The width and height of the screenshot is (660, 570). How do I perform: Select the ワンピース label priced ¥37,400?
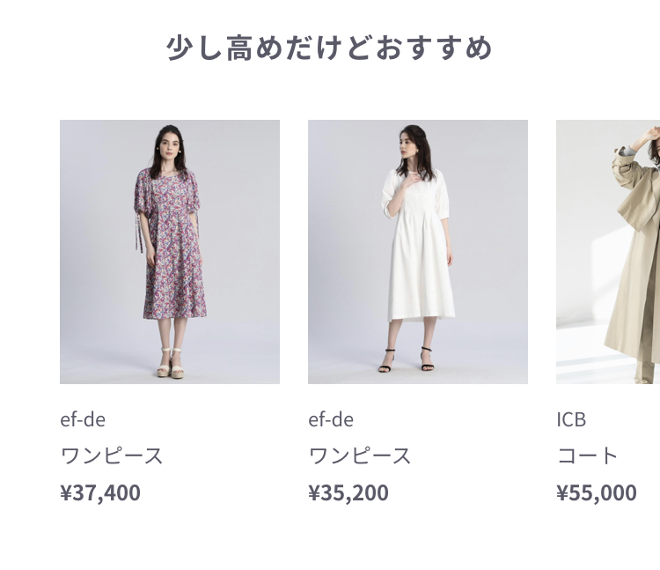(112, 455)
